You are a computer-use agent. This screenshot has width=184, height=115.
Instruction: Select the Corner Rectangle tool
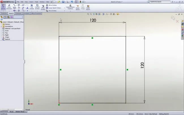pyautogui.click(x=14, y=8)
